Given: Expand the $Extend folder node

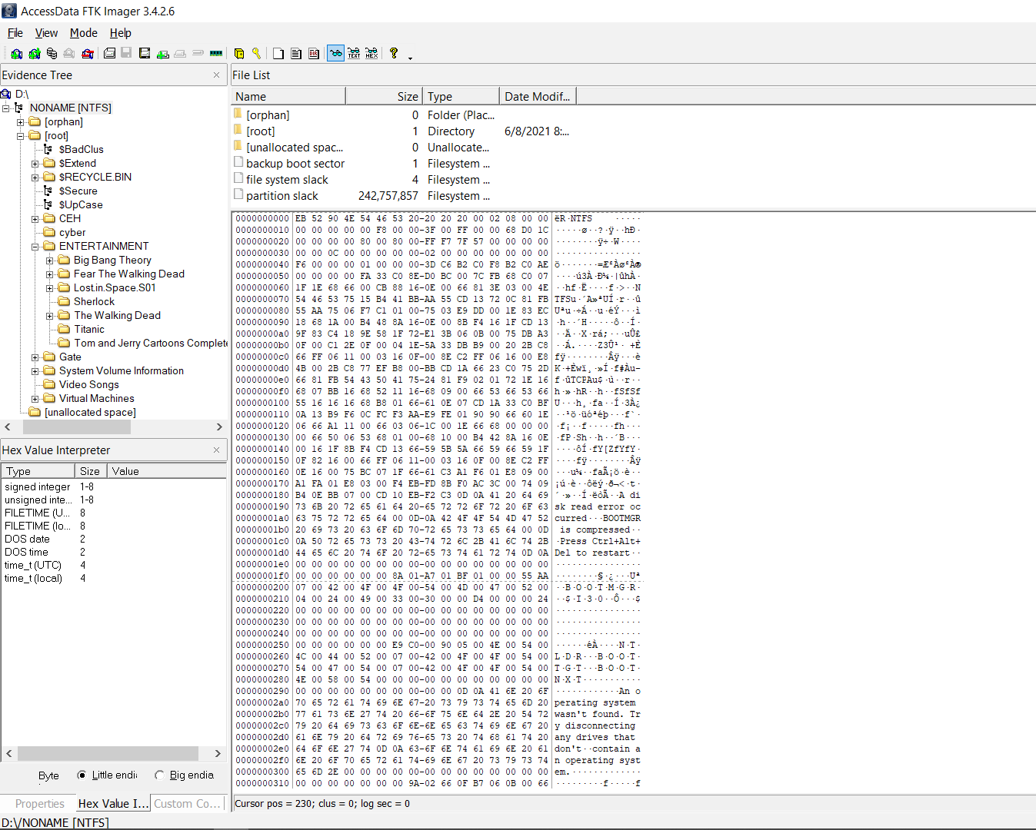Looking at the screenshot, I should coord(35,163).
